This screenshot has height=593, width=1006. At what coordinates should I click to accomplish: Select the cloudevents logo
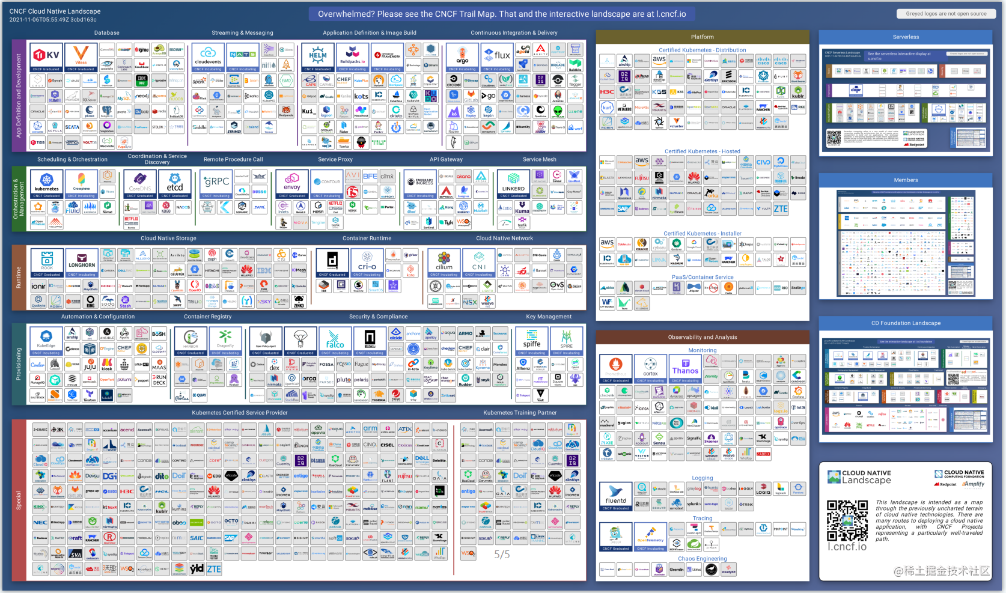pyautogui.click(x=208, y=58)
